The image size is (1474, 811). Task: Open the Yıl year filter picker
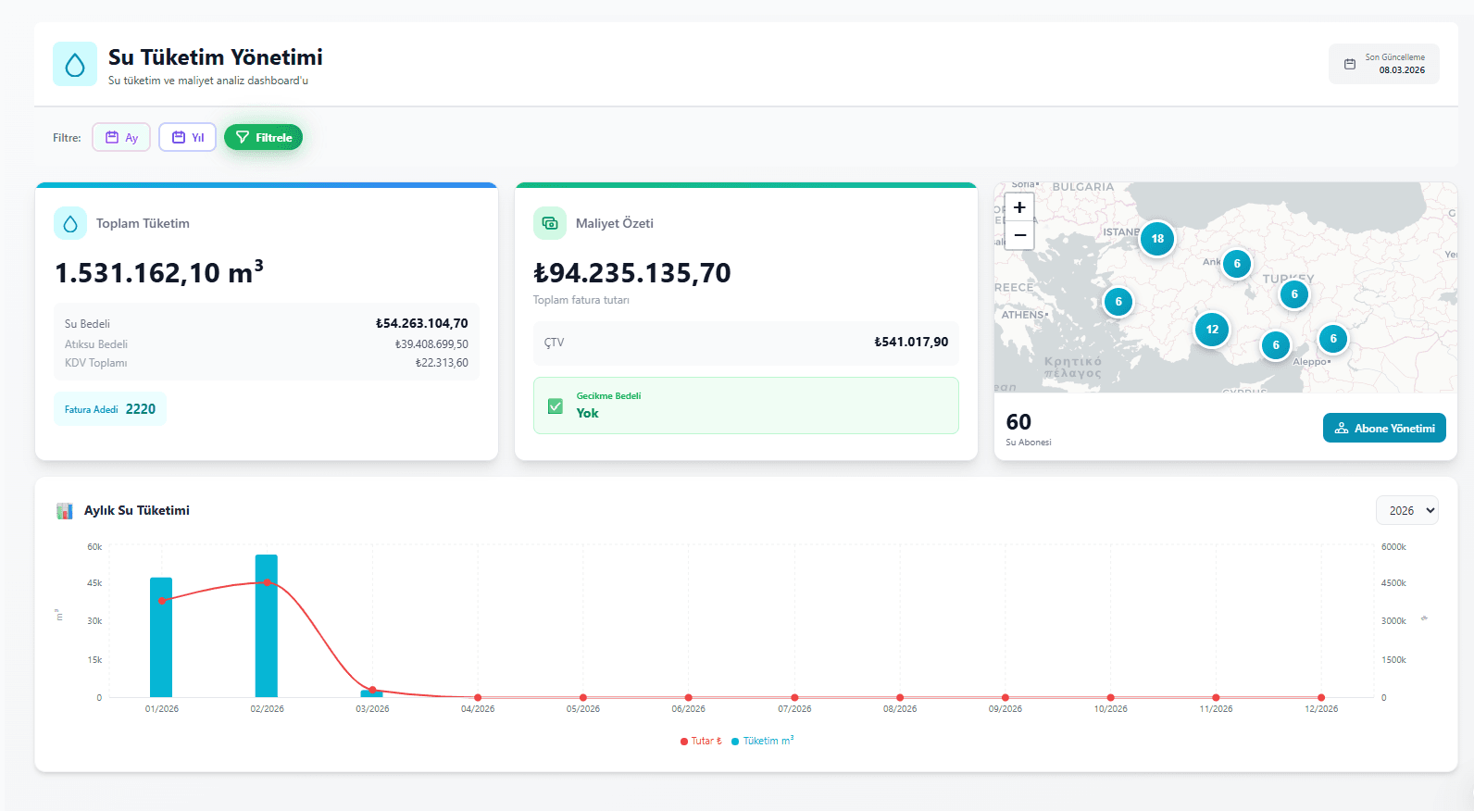(187, 137)
